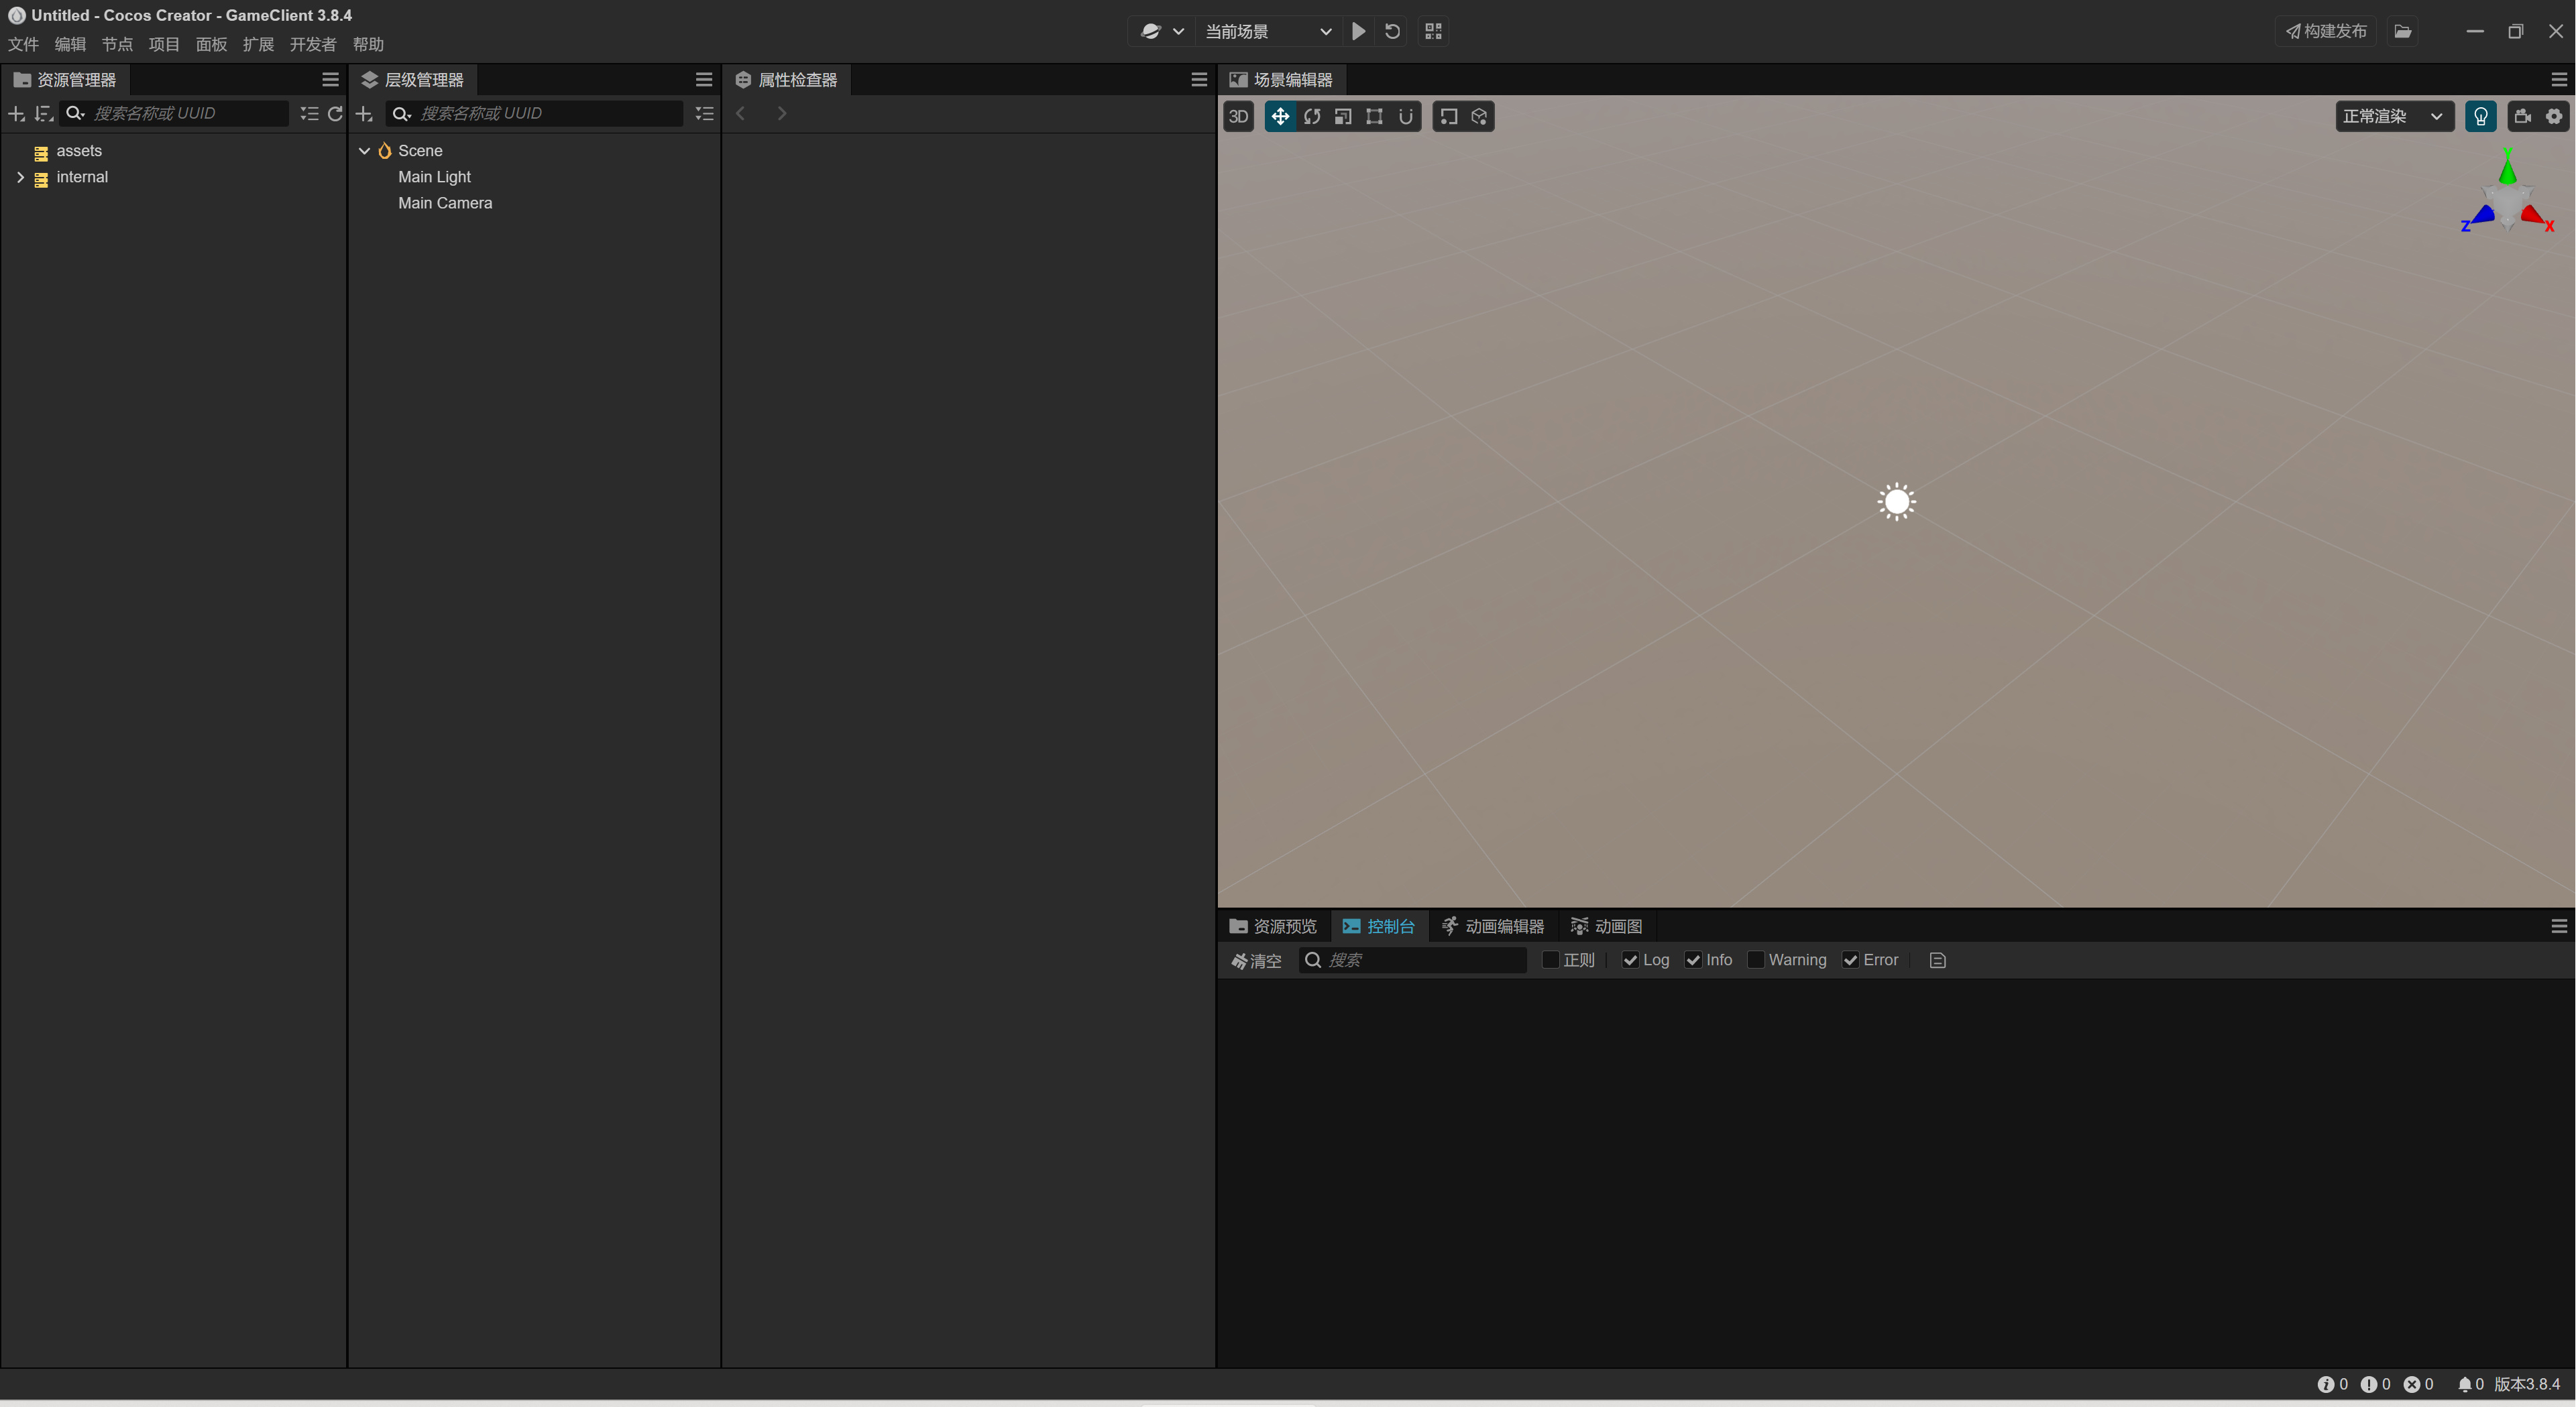Toggle the 3D view mode button
This screenshot has height=1407, width=2576.
pos(1238,117)
